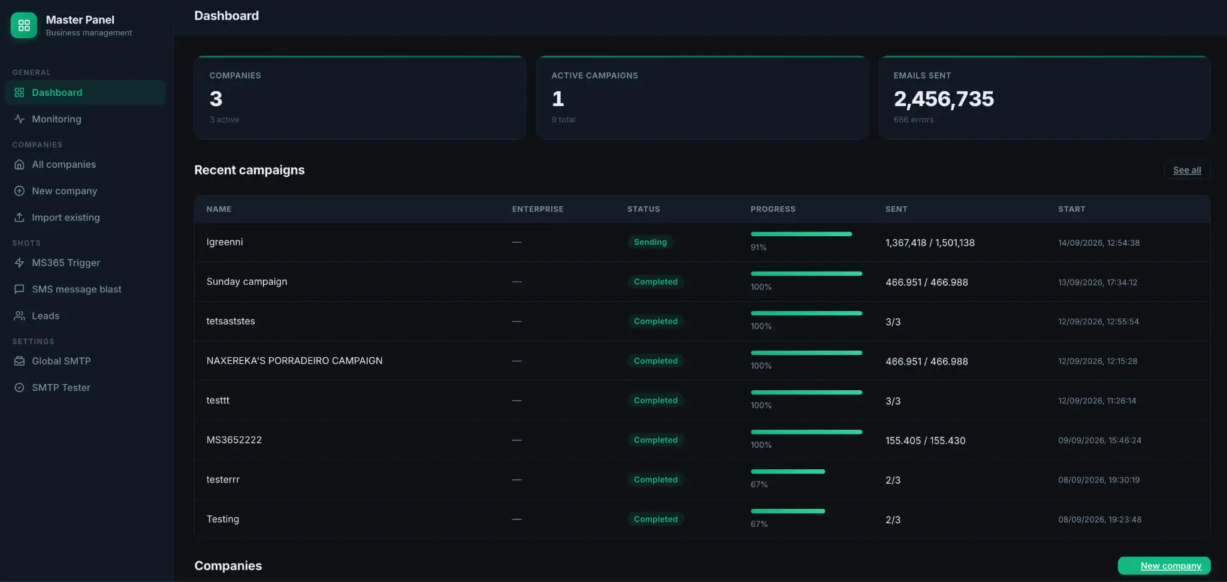Click the 2,456,735 emails sent value

944,98
